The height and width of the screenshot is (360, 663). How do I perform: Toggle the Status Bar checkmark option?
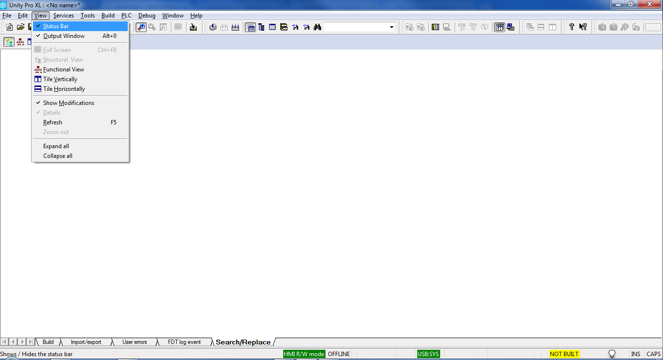coord(56,26)
